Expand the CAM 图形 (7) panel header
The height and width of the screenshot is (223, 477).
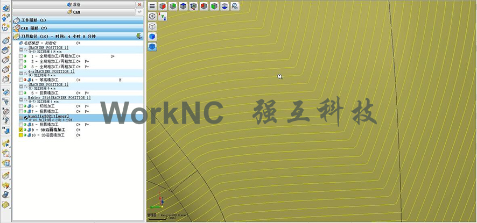coord(78,28)
